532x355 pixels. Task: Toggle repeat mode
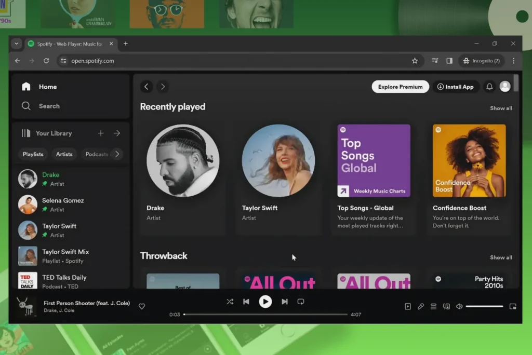(301, 302)
